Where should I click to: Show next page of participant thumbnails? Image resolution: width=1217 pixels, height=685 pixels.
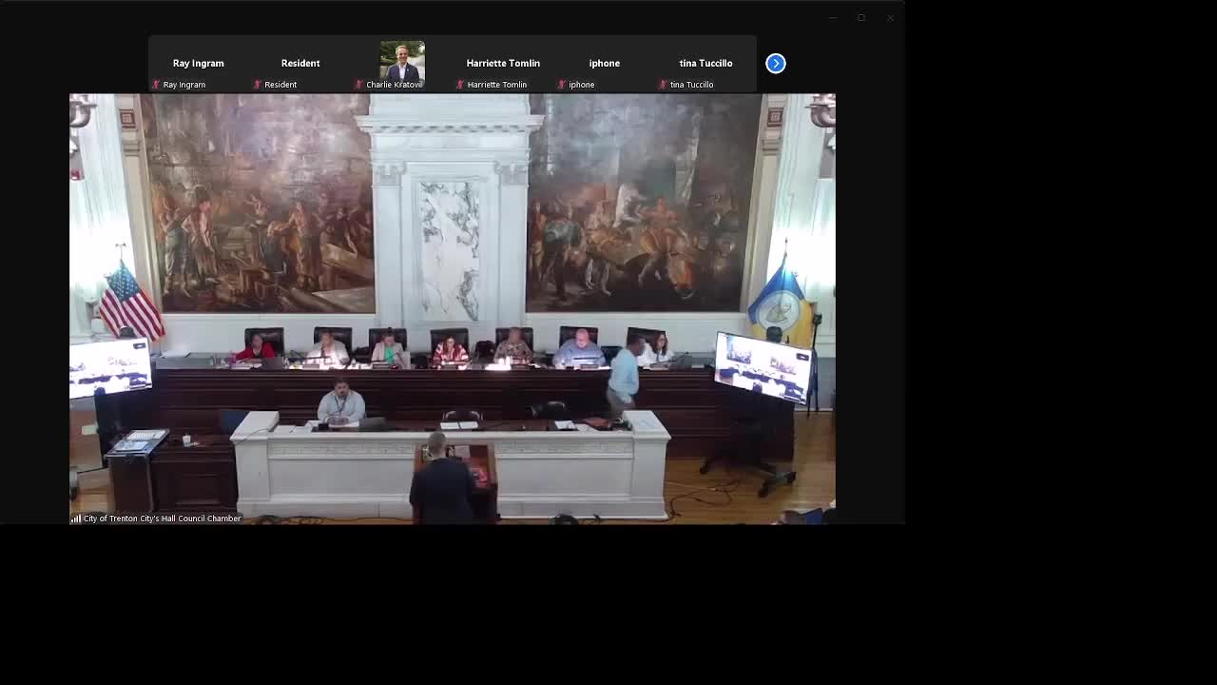[776, 63]
